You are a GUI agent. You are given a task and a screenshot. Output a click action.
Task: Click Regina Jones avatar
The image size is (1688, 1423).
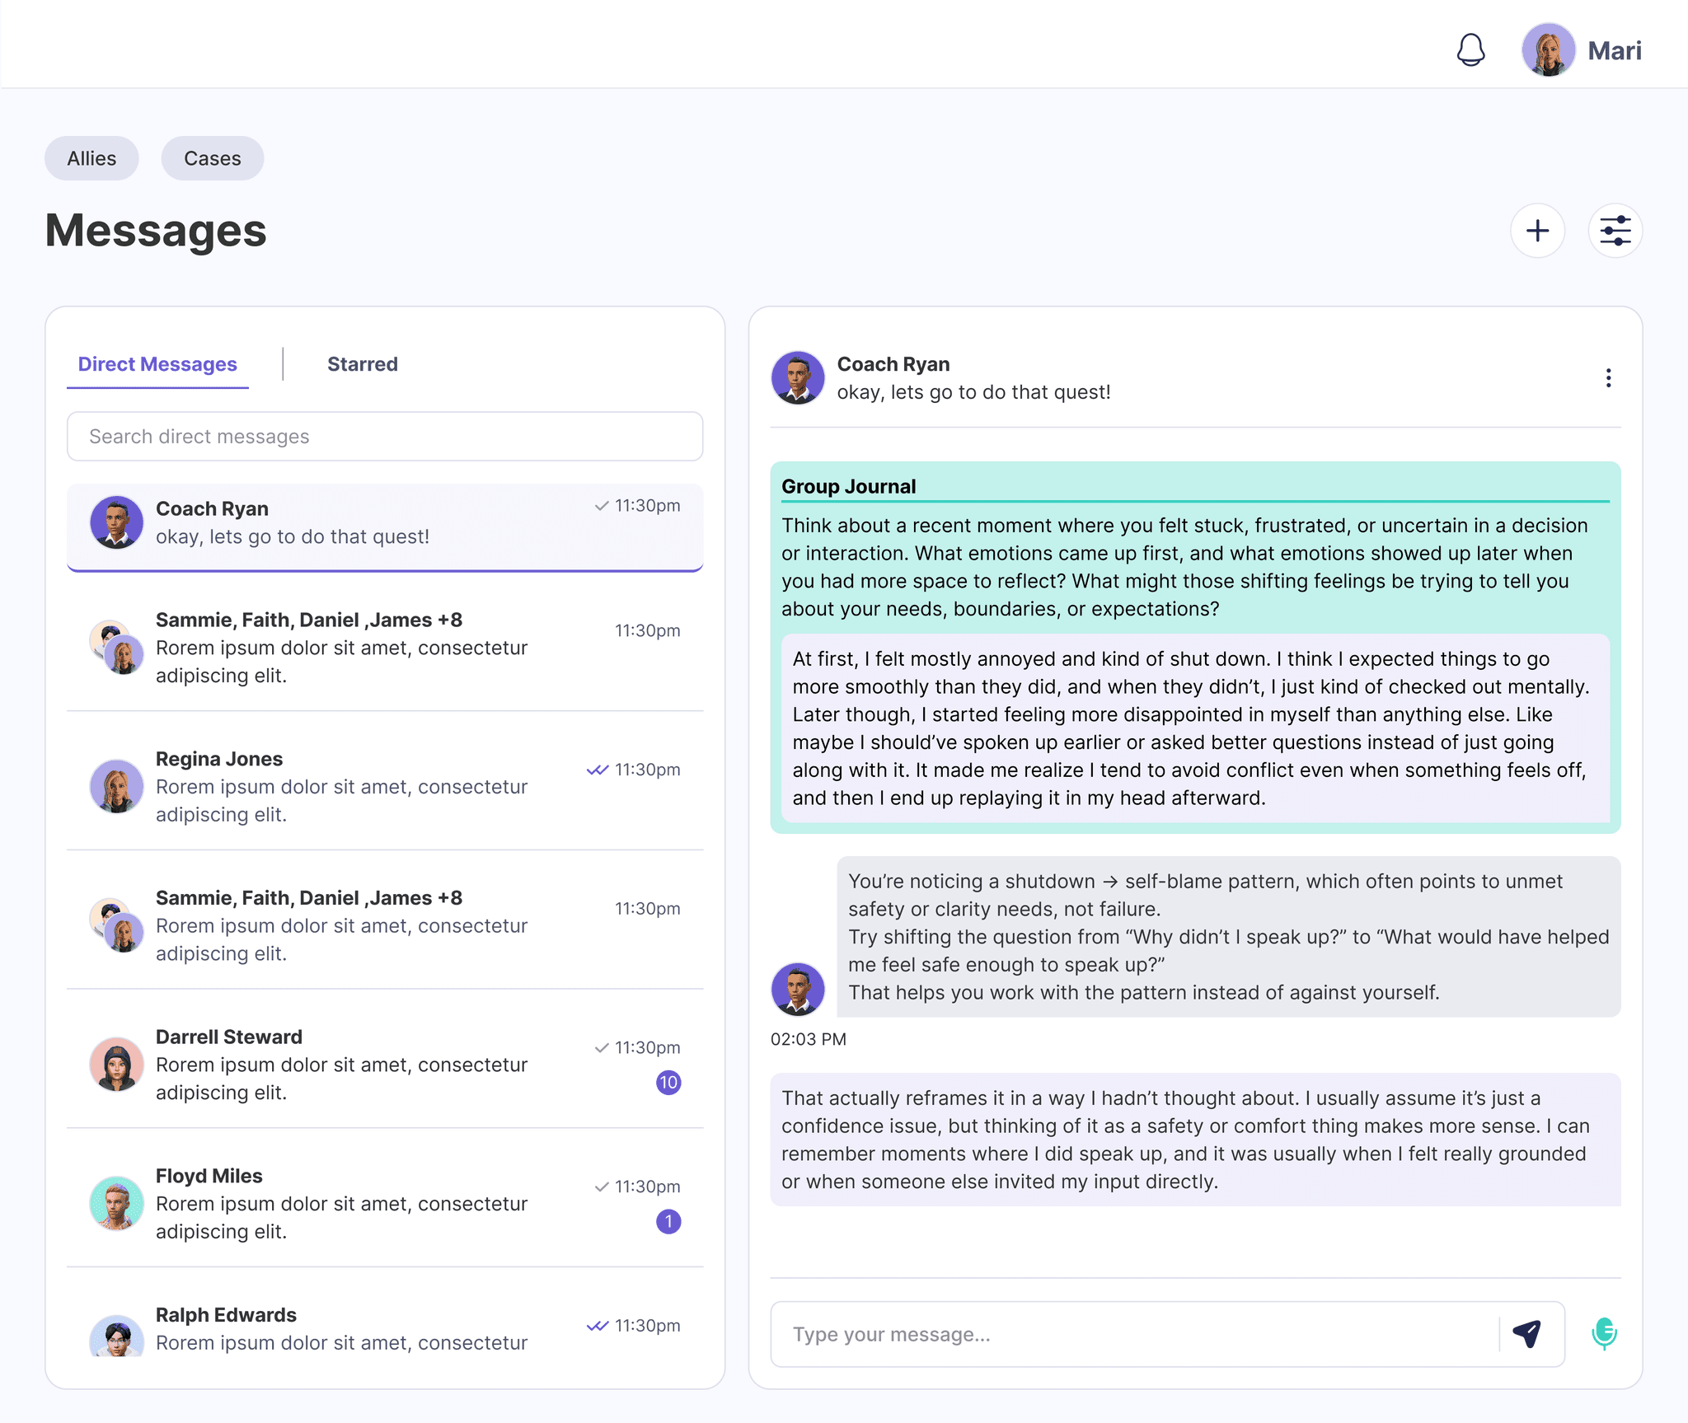pos(116,786)
